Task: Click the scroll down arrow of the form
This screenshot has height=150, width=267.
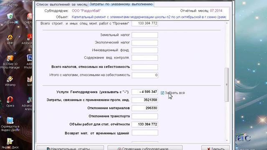Action: (x=227, y=140)
